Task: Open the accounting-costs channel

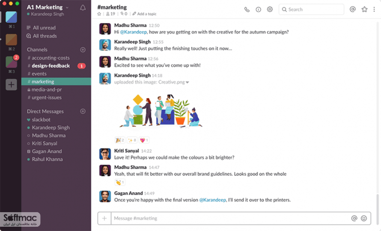Action: click(56, 58)
